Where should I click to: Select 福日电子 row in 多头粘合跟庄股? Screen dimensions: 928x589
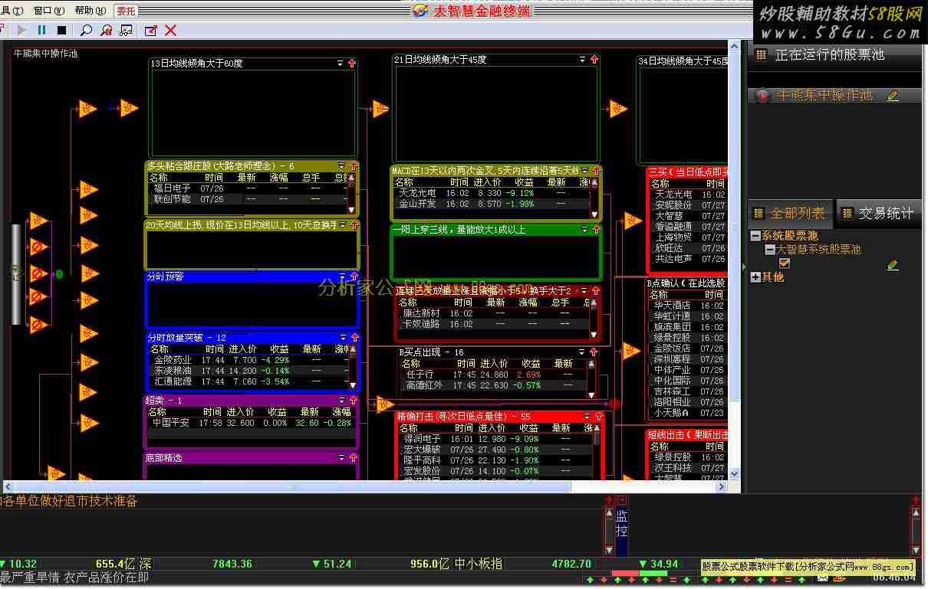(x=247, y=188)
